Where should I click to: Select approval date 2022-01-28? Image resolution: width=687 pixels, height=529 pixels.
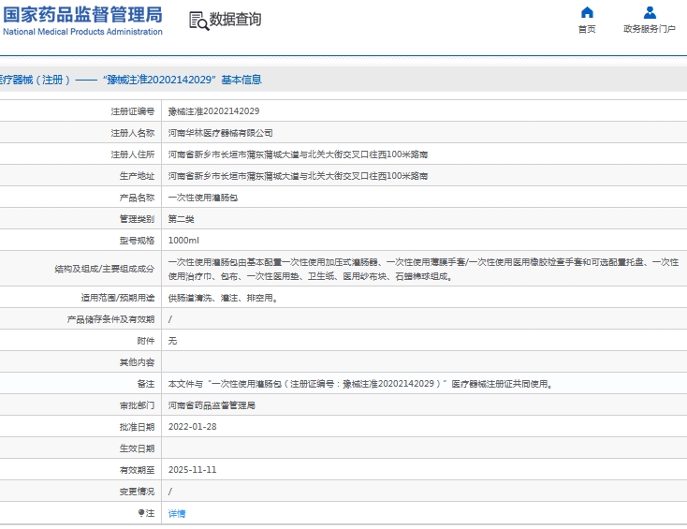[x=193, y=426]
